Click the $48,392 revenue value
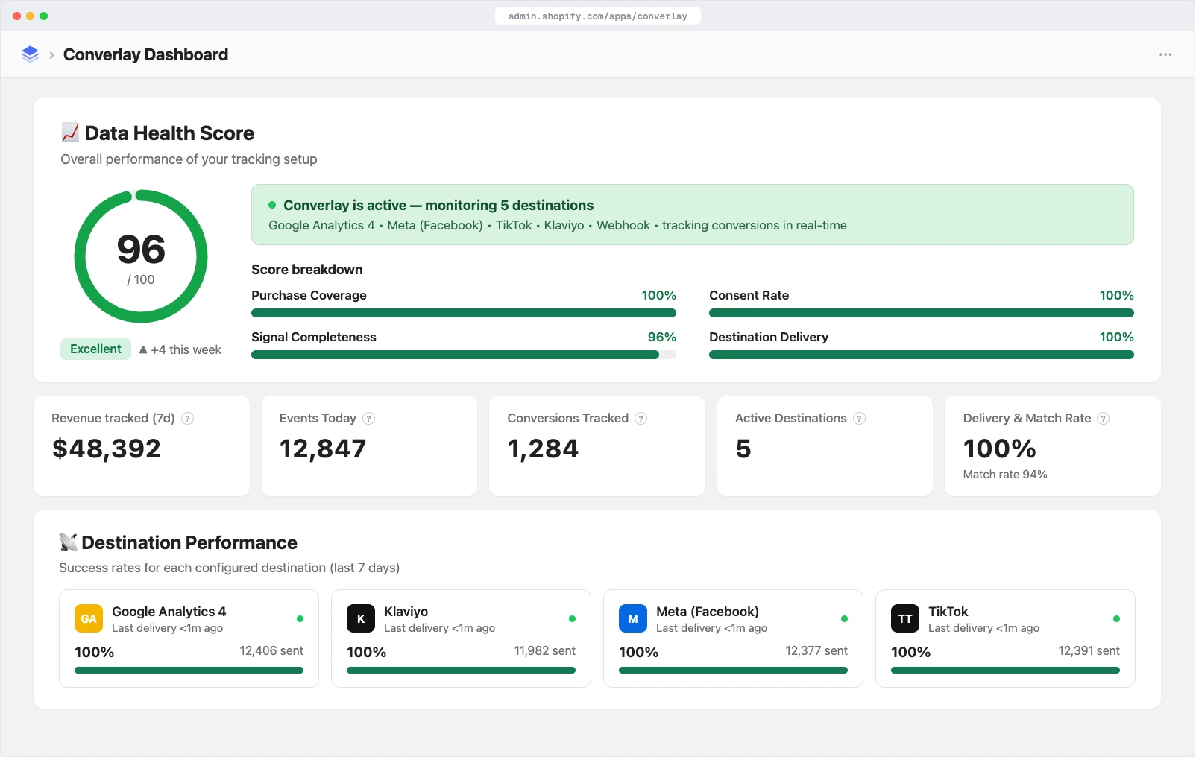1196x757 pixels. pos(107,449)
